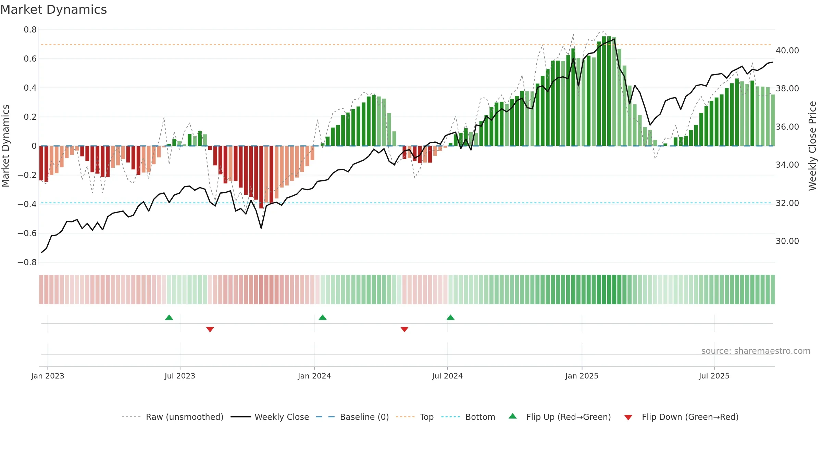822x462 pixels.
Task: Click the Weekly Close Price axis title
Action: (x=812, y=146)
